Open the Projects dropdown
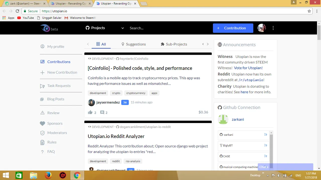This screenshot has height=180, width=321. pos(105,28)
